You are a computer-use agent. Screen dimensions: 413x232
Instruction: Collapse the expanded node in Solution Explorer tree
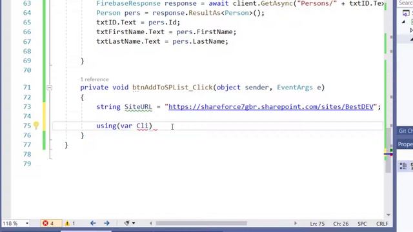click(403, 22)
